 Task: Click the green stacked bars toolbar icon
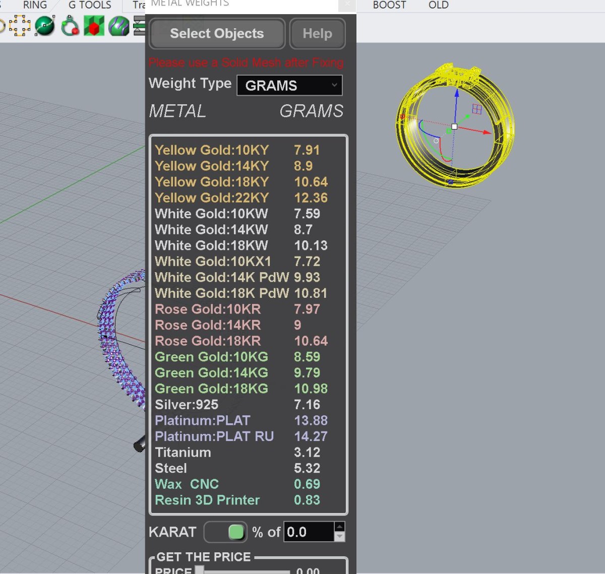click(139, 26)
